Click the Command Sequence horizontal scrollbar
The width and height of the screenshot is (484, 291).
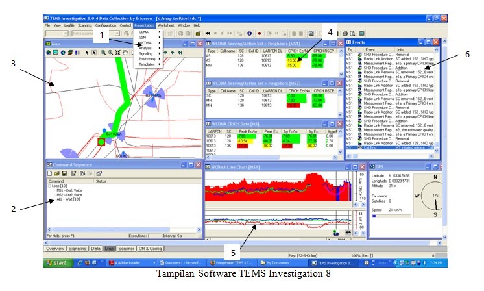pyautogui.click(x=124, y=229)
